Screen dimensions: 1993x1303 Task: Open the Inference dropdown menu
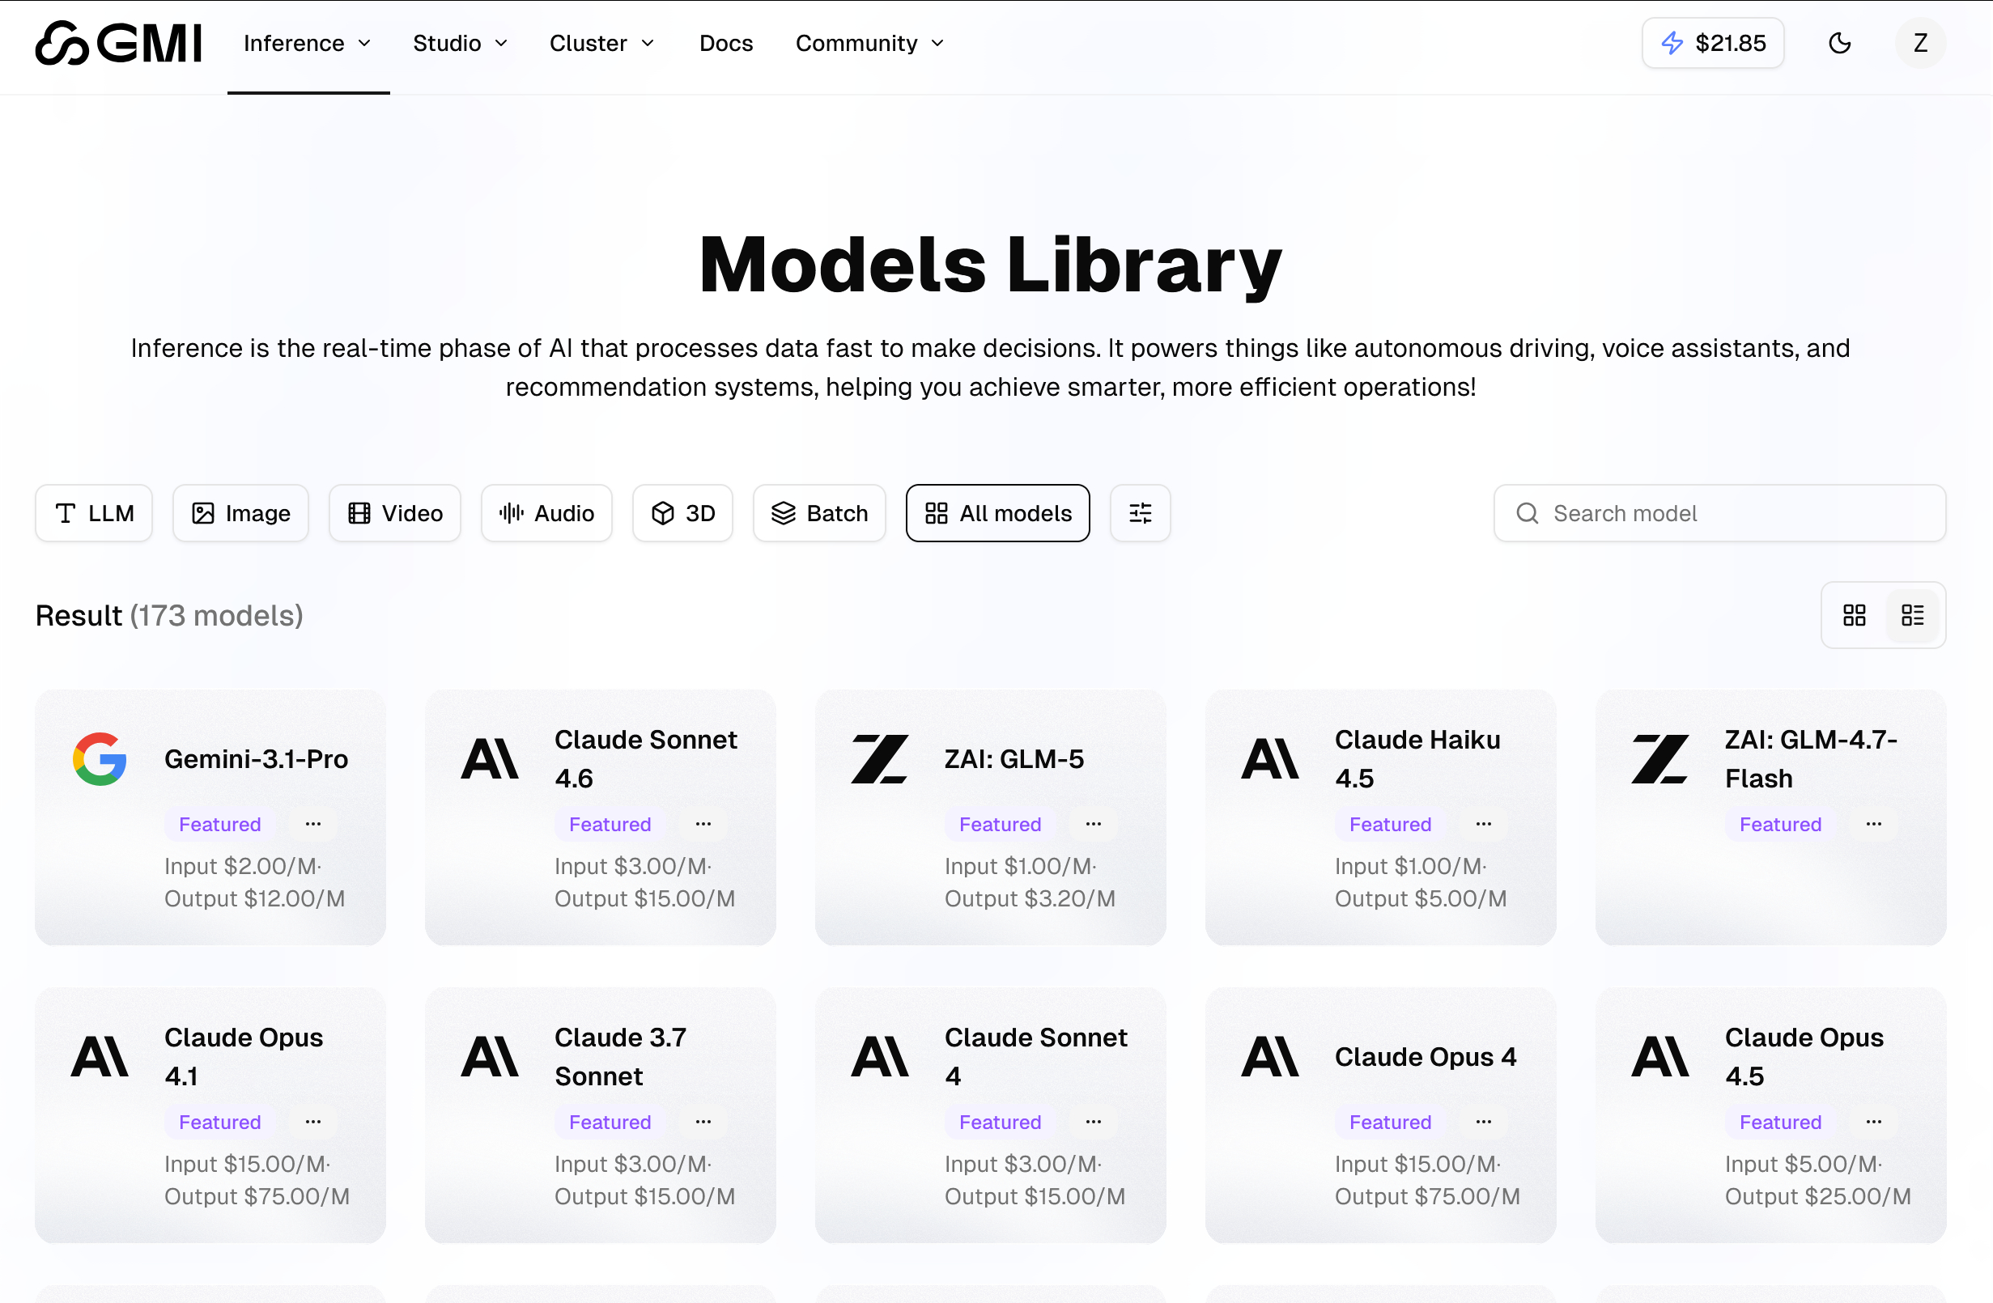(x=308, y=43)
